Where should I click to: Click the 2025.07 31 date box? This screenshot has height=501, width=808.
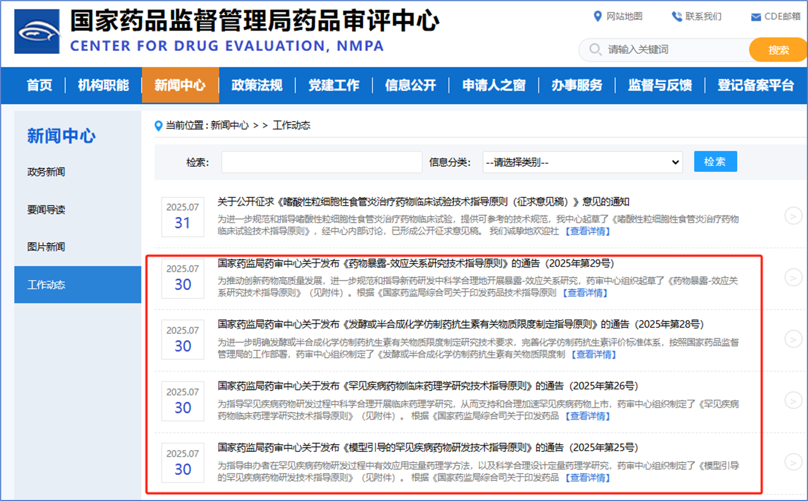coord(183,217)
